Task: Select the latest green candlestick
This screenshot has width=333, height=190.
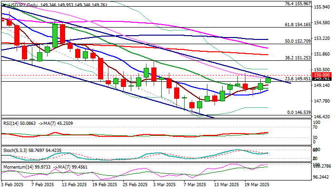Action: point(268,80)
